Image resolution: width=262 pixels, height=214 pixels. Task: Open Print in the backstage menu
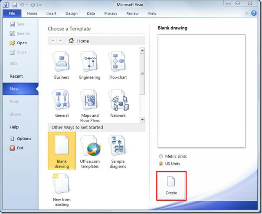[14, 102]
